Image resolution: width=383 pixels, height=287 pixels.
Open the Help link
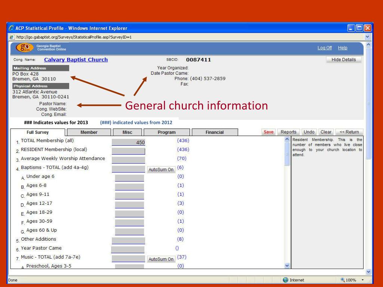click(343, 48)
